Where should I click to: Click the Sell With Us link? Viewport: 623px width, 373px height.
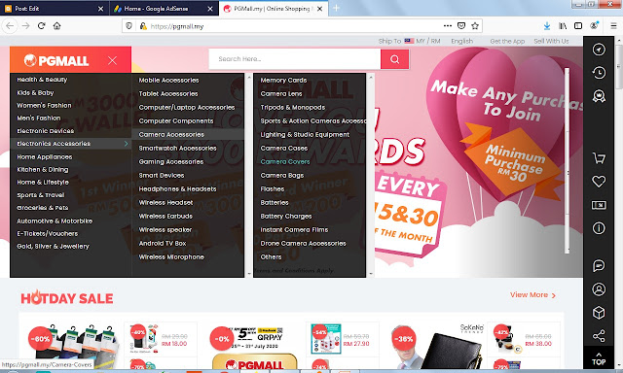551,41
